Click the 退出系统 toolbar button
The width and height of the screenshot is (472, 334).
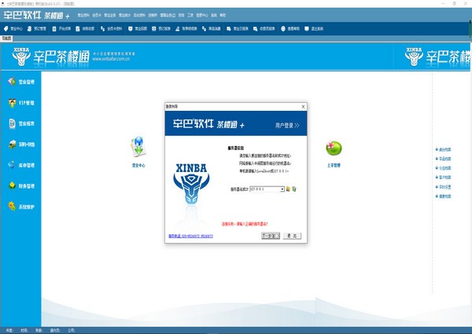pyautogui.click(x=314, y=28)
